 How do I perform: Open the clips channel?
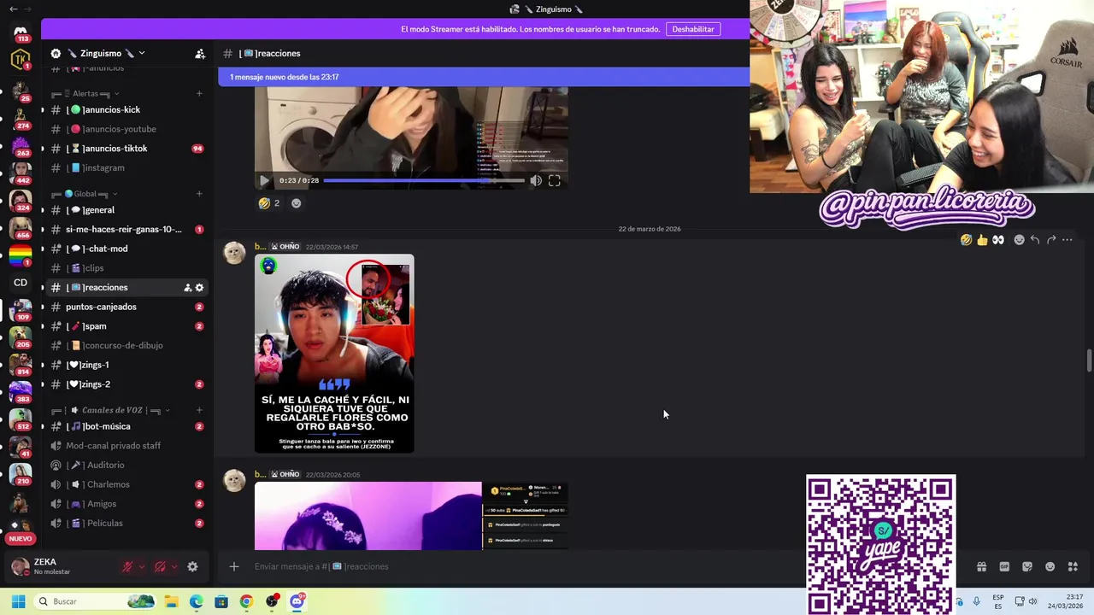126,268
